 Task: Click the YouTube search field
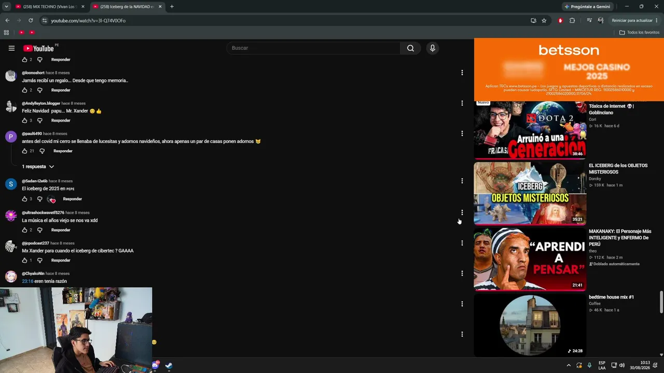click(313, 48)
